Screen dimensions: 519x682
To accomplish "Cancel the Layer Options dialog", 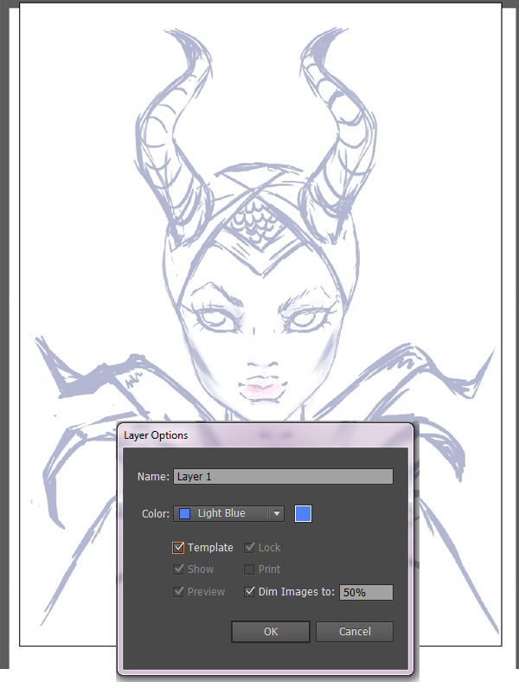I will click(355, 632).
